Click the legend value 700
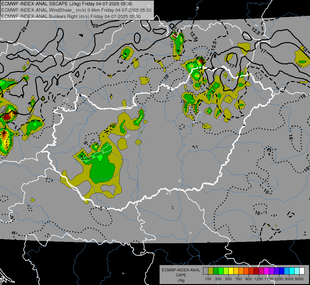This screenshot has width=310, height=285. [x=239, y=279]
